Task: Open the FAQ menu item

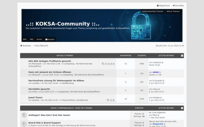Action: [x=32, y=39]
